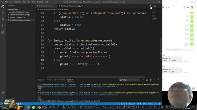Click 'Ln 40, Col 10' in status bar
The height and width of the screenshot is (110, 197).
pos(123,104)
